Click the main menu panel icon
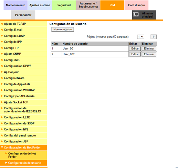178x168 pixels. pos(136,14)
